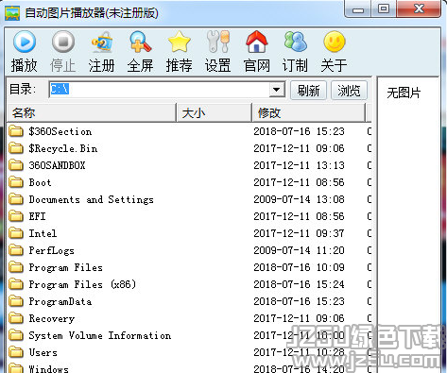Open the 订制 customization icon

pos(295,42)
